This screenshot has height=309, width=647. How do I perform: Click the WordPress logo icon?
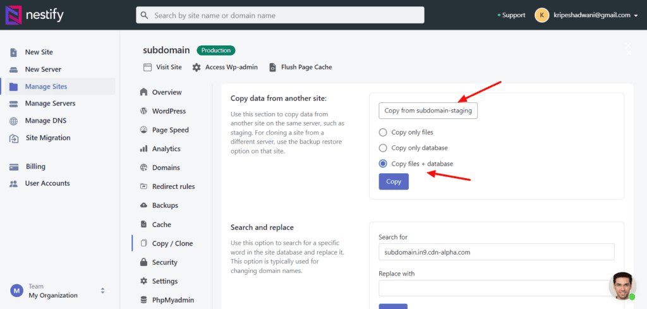click(x=143, y=111)
